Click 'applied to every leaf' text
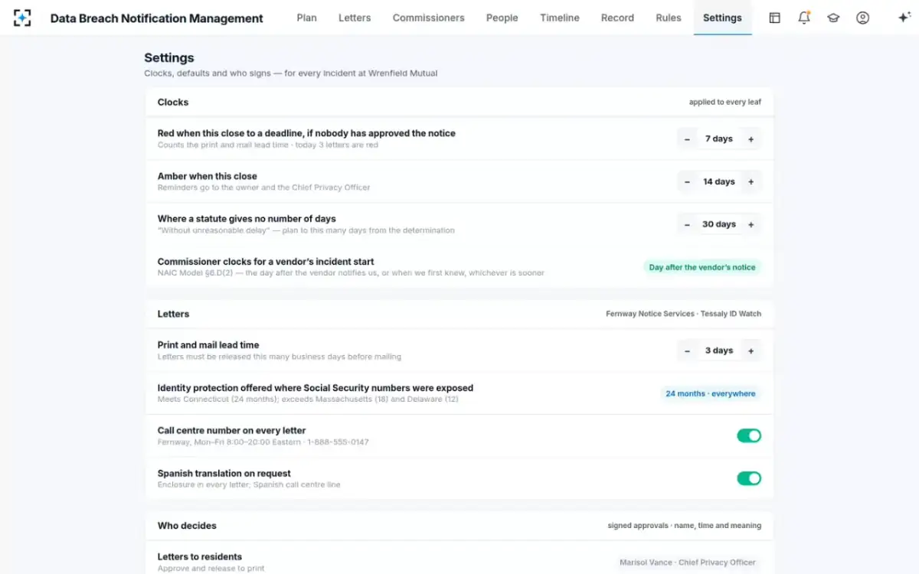The width and height of the screenshot is (919, 574). tap(725, 103)
